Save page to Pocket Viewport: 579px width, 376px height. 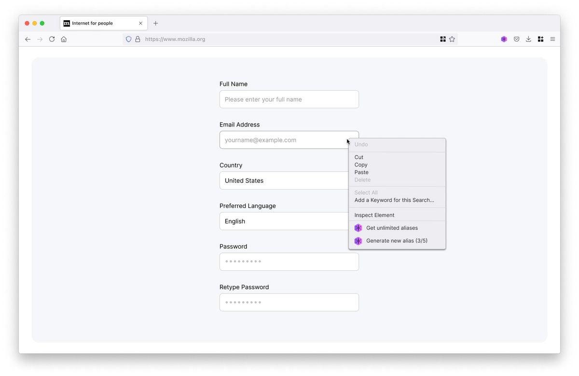coord(516,39)
